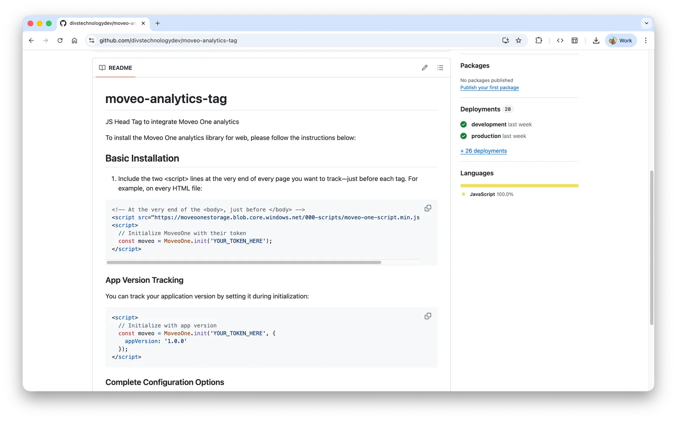The height and width of the screenshot is (421, 677).
Task: Click the yellow JavaScript language bar
Action: pyautogui.click(x=519, y=186)
